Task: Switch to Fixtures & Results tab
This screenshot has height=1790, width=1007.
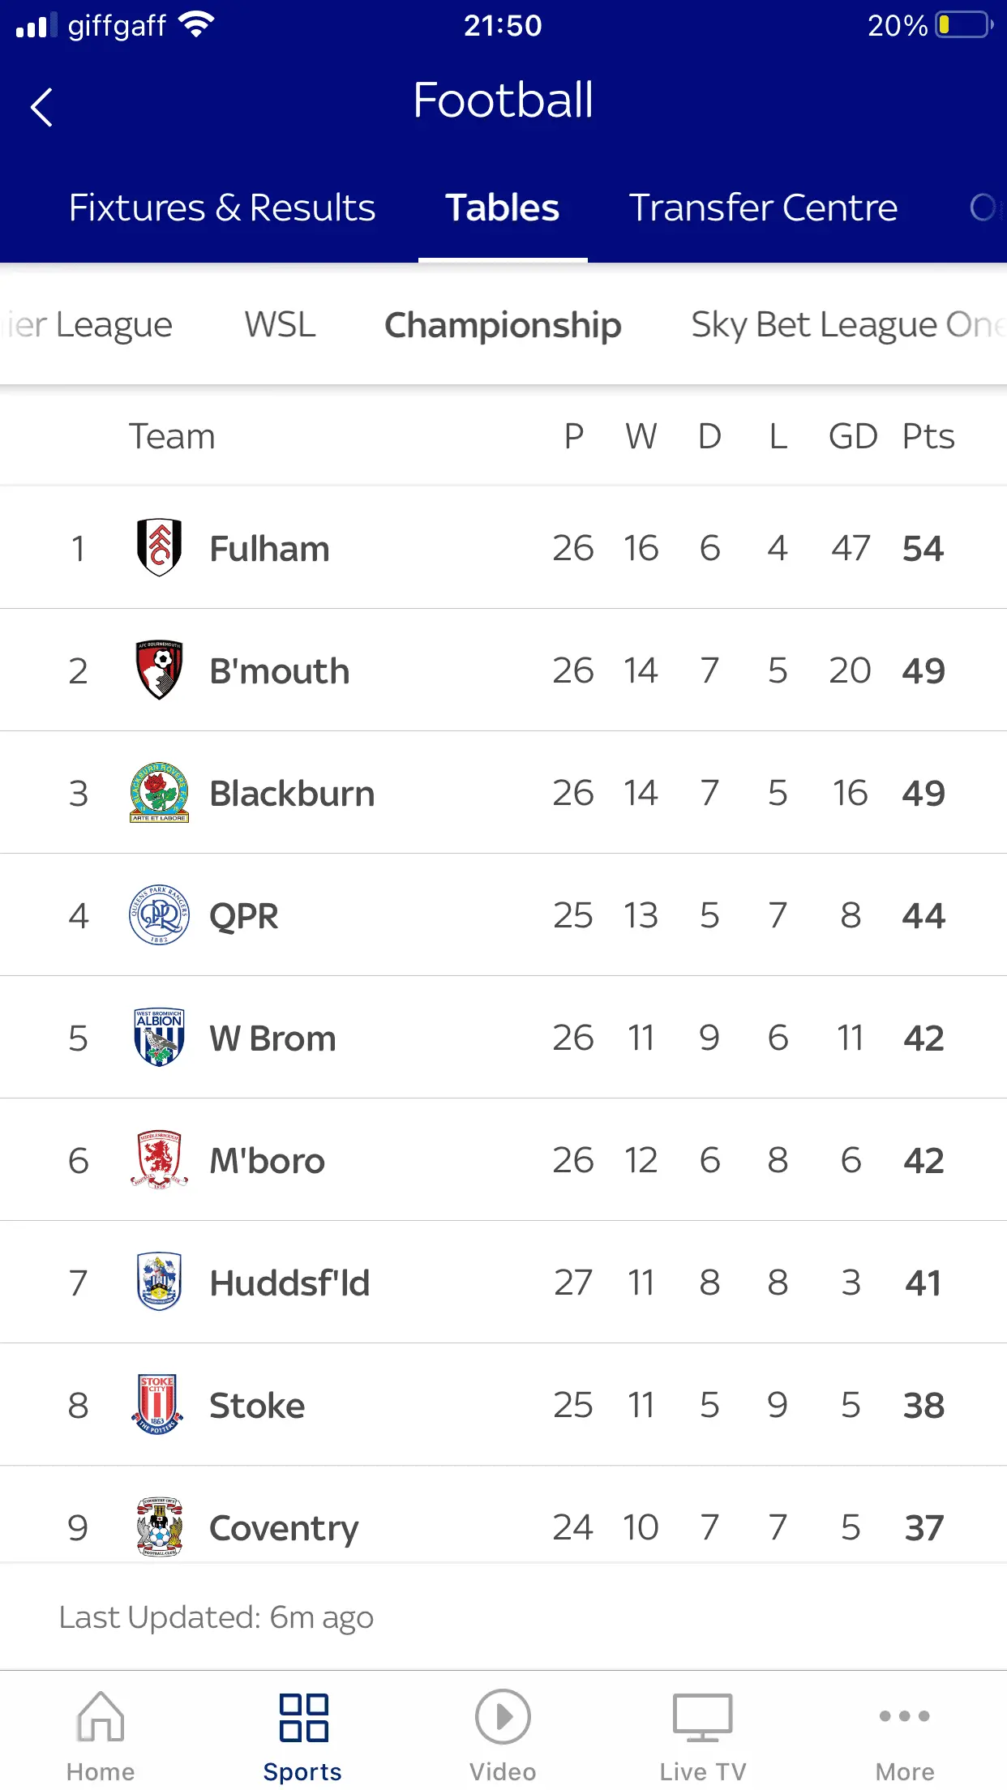Action: [x=222, y=208]
